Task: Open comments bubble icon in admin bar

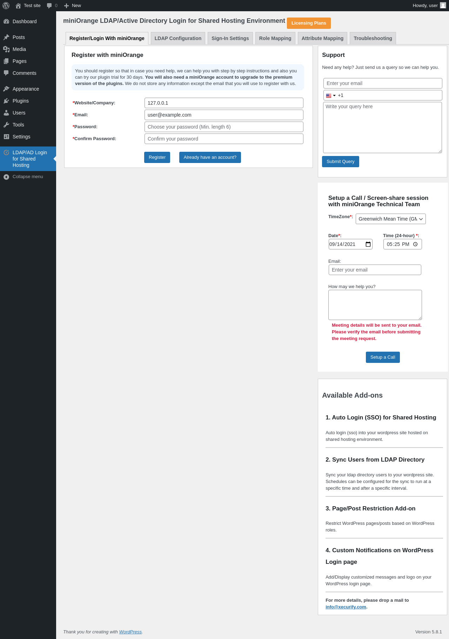Action: (49, 6)
